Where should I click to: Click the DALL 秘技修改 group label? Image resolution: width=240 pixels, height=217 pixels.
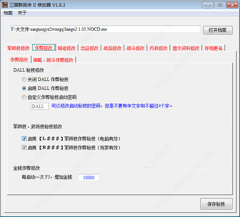(28, 70)
